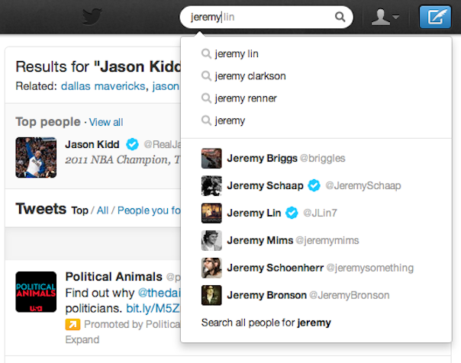461x363 pixels.
Task: Select the "jeremy clarkson" search suggestion
Action: point(250,76)
